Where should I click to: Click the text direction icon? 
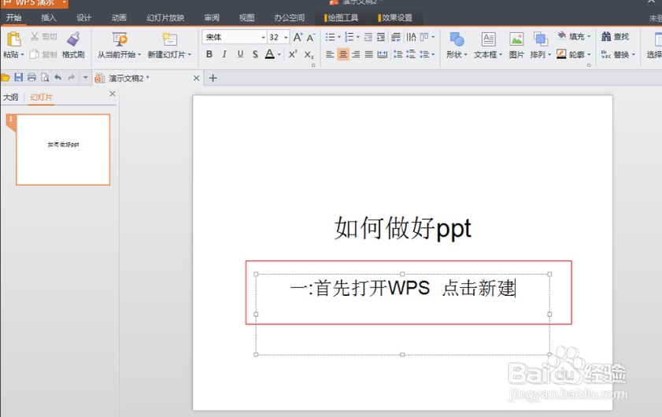click(x=411, y=37)
